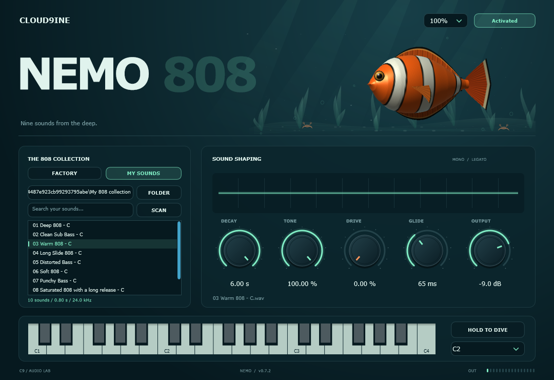The width and height of the screenshot is (554, 380).
Task: Click the sound list scrollbar
Action: tap(179, 251)
